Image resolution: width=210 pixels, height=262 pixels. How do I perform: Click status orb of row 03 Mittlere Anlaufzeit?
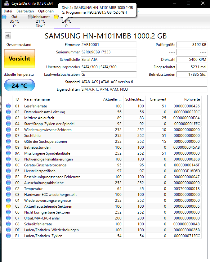(x=8, y=118)
